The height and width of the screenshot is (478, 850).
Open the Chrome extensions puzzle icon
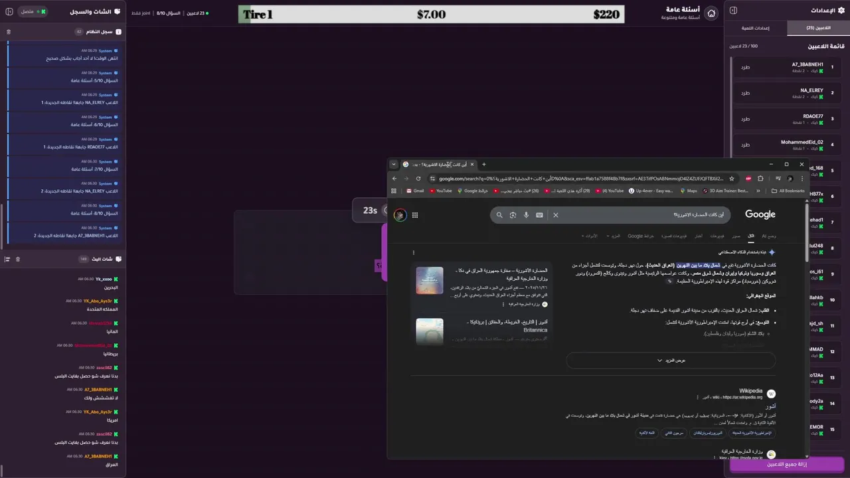pos(760,179)
